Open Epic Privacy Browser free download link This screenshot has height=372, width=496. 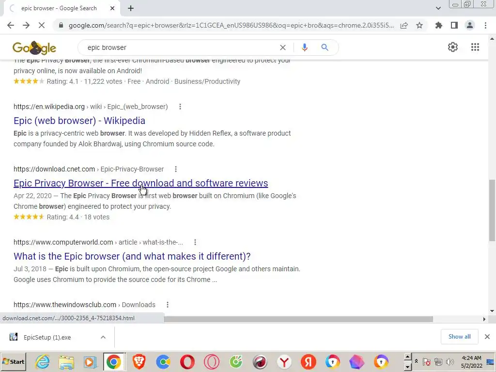[141, 183]
